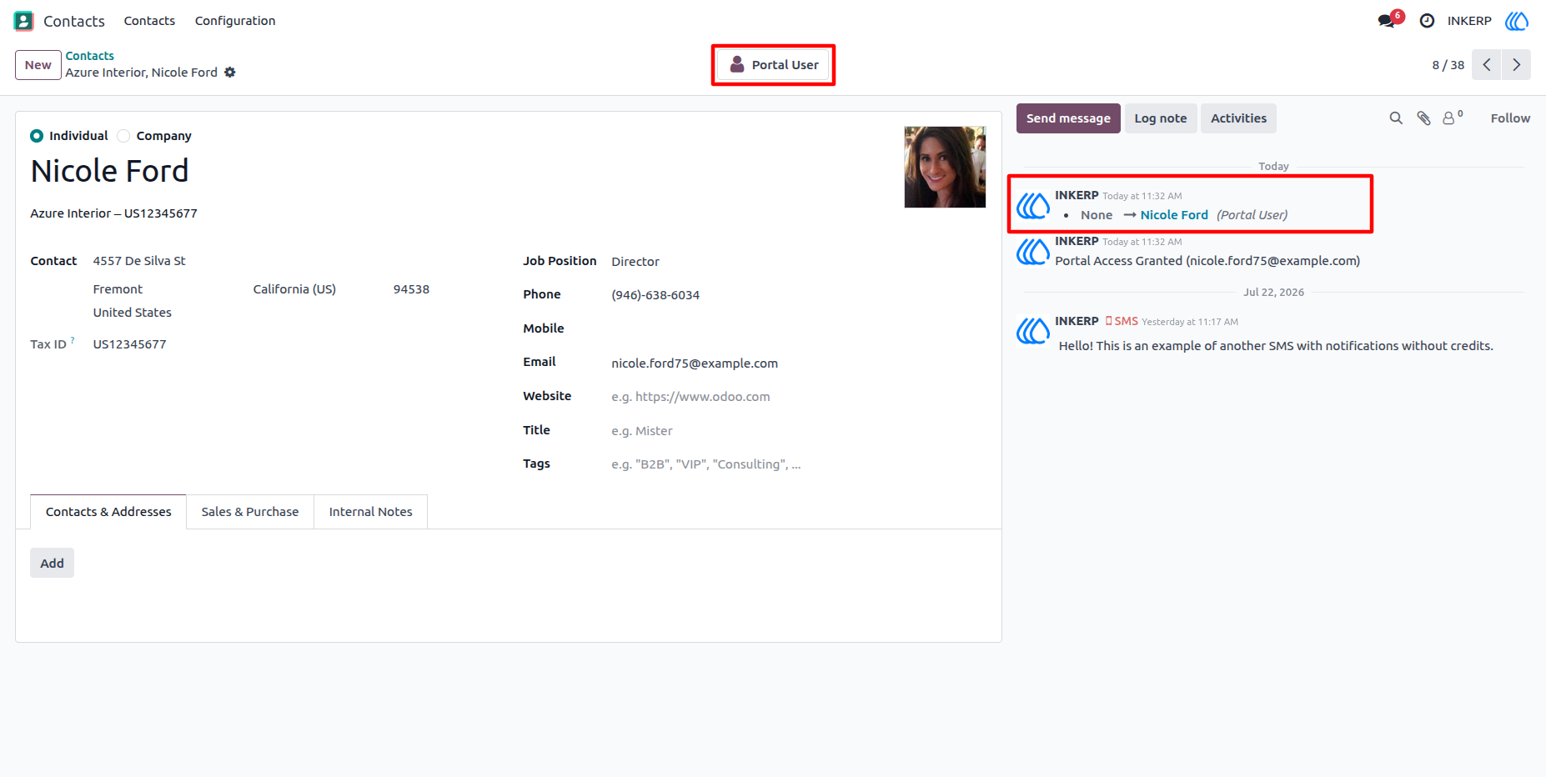Image resolution: width=1546 pixels, height=777 pixels.
Task: Open the Tags selection field
Action: click(x=798, y=464)
